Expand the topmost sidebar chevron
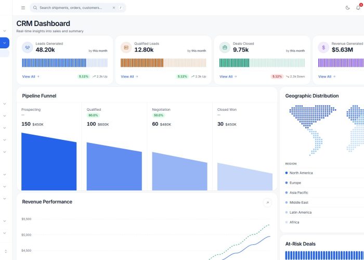Screen dimensions: 364x260 (4, 31)
